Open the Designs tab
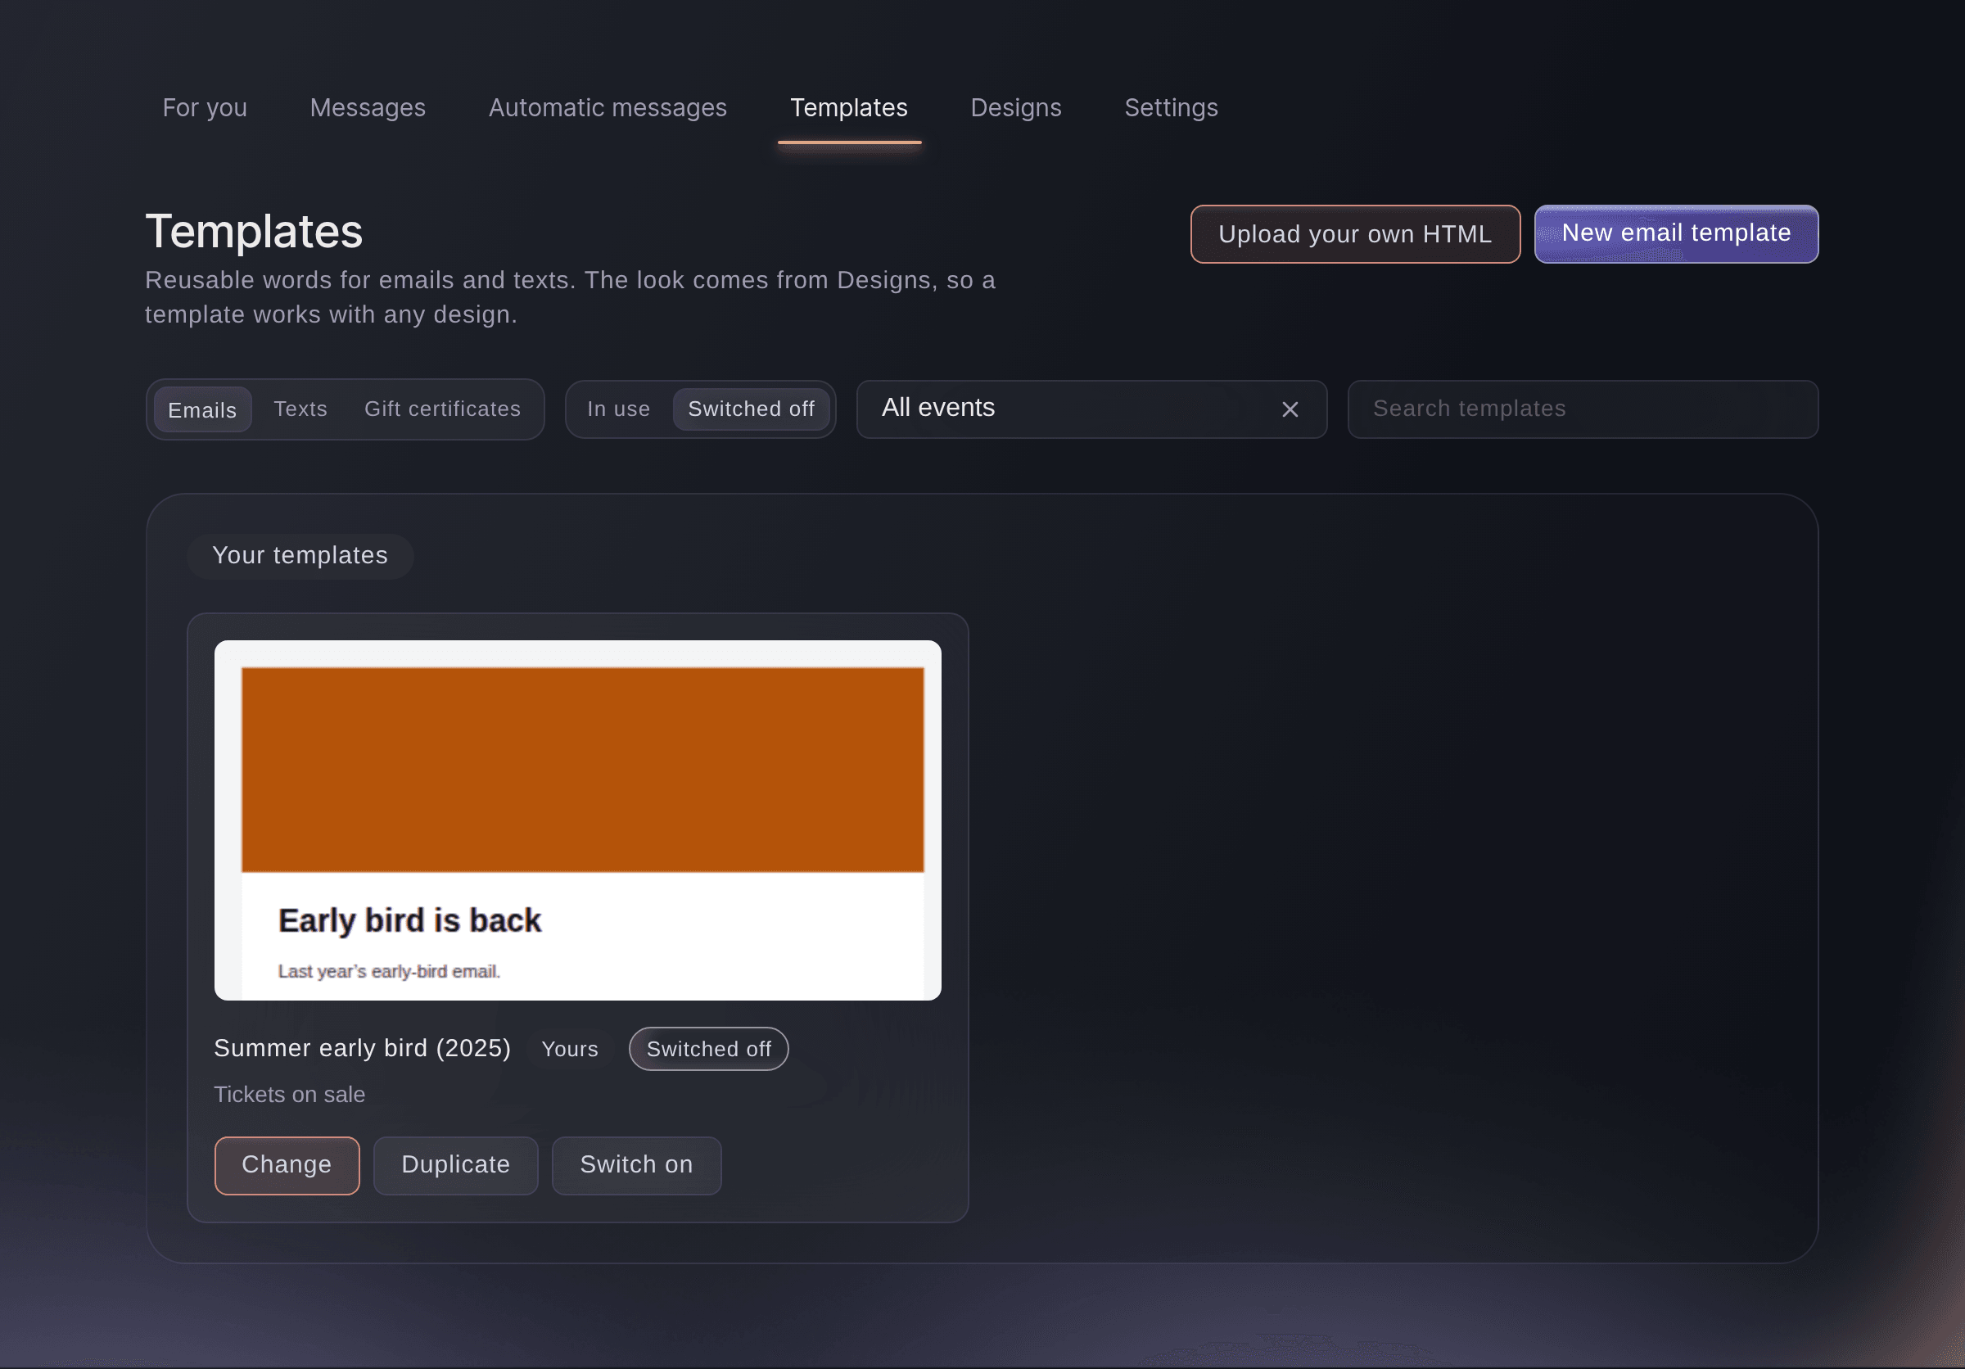1965x1369 pixels. point(1016,108)
